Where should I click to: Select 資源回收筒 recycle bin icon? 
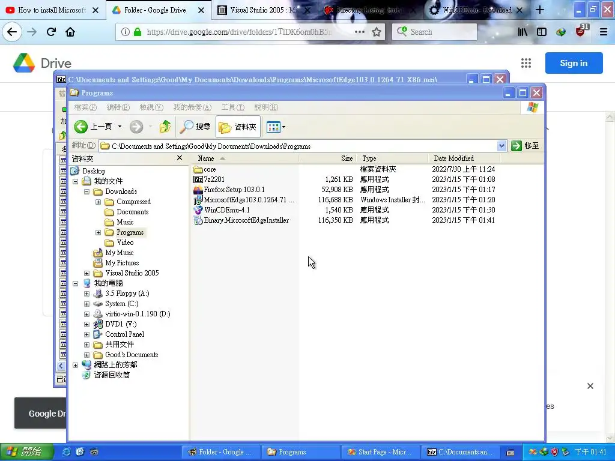point(86,375)
